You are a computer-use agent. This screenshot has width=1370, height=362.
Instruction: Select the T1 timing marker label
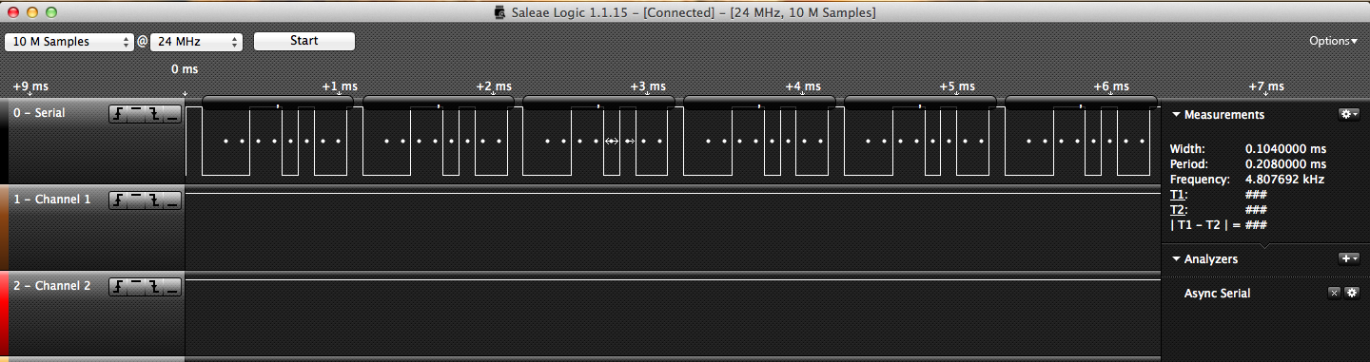[x=1178, y=195]
